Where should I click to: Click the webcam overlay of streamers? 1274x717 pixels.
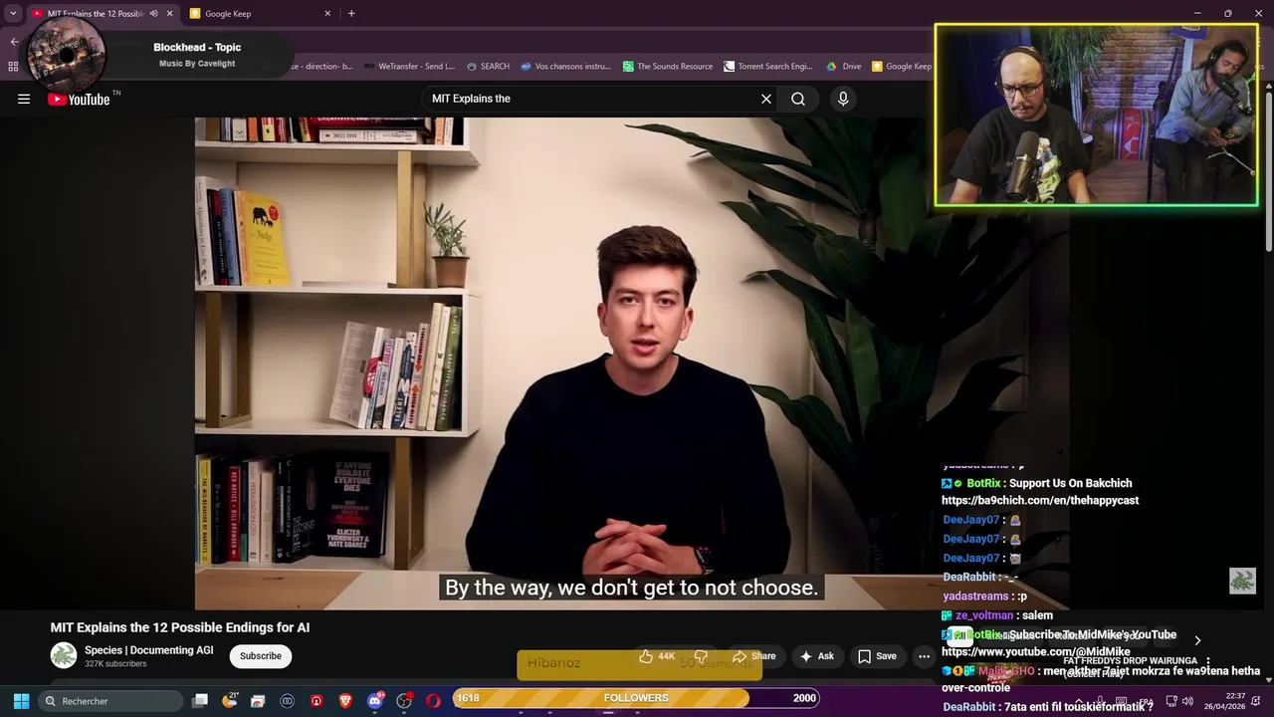tap(1097, 116)
